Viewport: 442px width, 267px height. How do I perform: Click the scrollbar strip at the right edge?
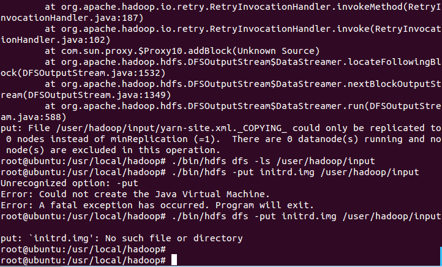[441, 257]
